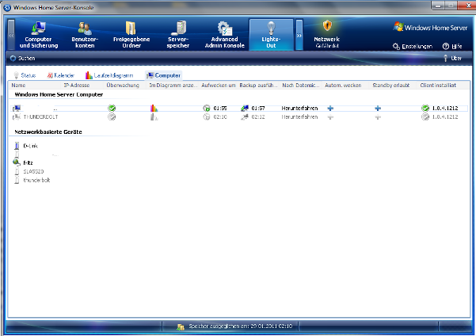Screen dimensions: 476x336
Task: Select the Lights-Out tab
Action: [x=271, y=35]
